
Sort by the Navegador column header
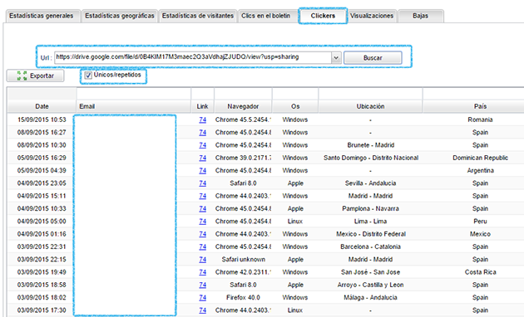[x=243, y=106]
